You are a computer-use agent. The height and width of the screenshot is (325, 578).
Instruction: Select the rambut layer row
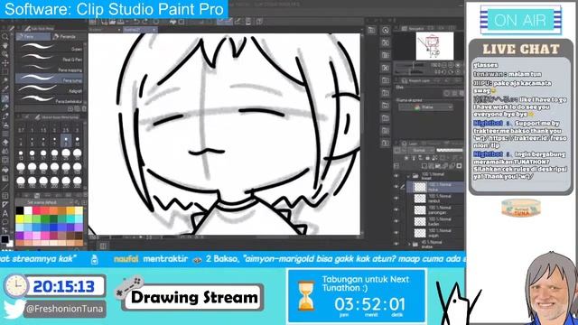coord(435,199)
